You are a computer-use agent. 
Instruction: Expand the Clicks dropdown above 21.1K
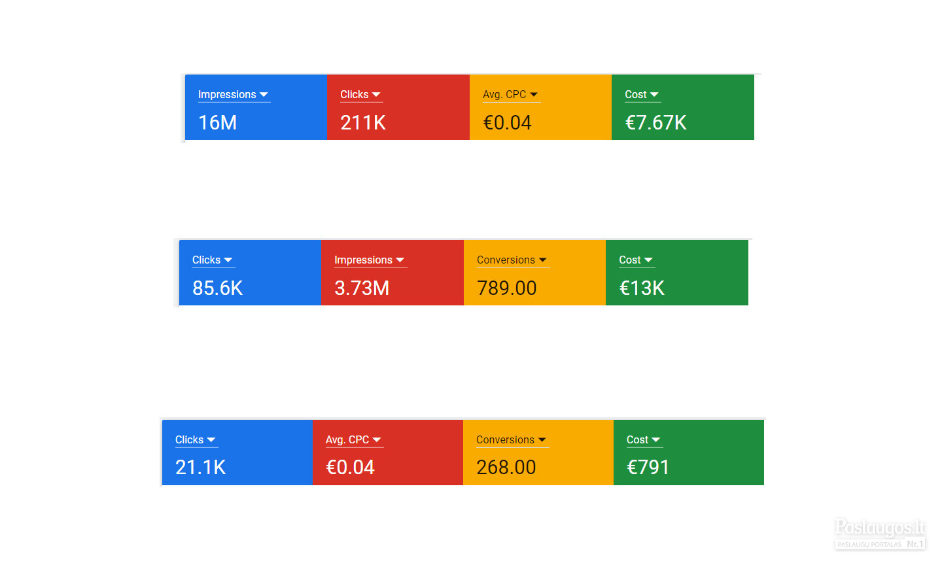point(196,440)
